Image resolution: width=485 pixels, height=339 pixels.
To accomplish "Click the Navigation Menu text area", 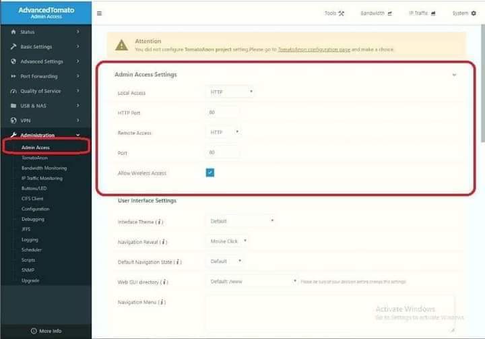I will [329, 313].
